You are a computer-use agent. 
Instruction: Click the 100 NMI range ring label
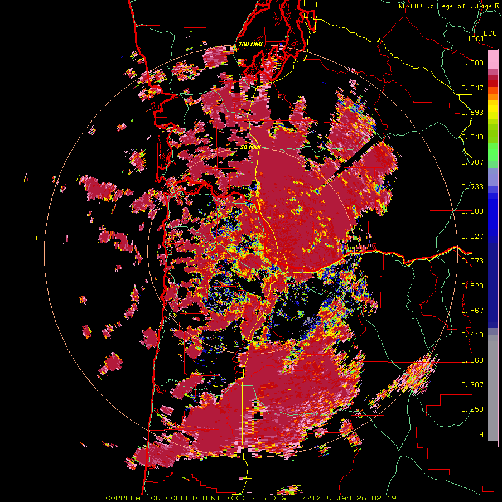250,44
